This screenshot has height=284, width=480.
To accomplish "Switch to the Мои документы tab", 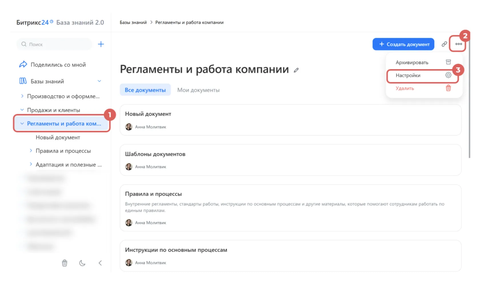I will point(198,90).
